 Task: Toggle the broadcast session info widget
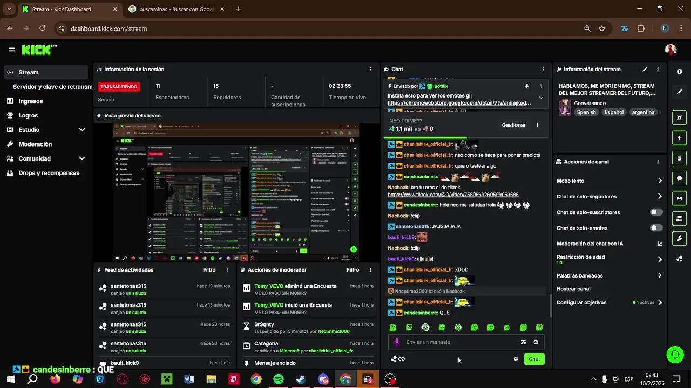(679, 198)
